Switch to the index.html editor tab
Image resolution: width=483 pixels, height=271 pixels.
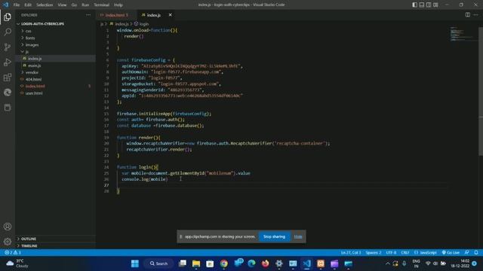[115, 15]
